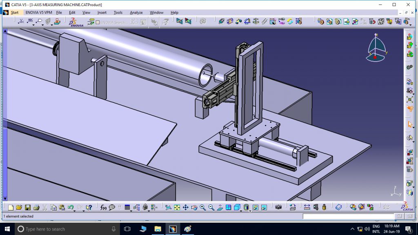The image size is (418, 235).
Task: Save the product with the floppy icon
Action: click(28, 207)
